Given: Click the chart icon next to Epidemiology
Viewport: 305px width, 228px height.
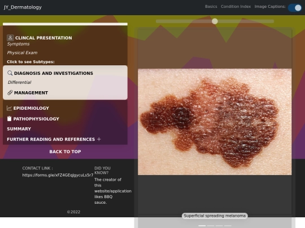Looking at the screenshot, I should pyautogui.click(x=9, y=108).
